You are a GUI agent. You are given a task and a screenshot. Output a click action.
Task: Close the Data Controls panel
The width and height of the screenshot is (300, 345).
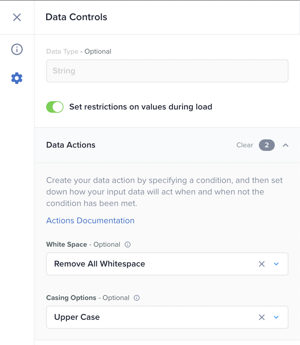click(17, 17)
